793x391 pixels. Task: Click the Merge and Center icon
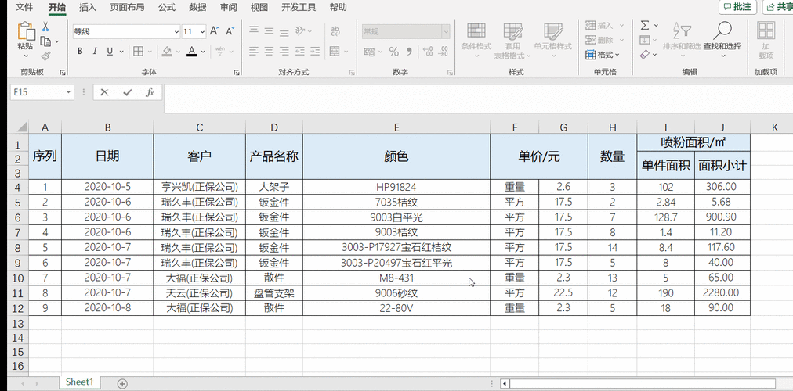(x=335, y=51)
